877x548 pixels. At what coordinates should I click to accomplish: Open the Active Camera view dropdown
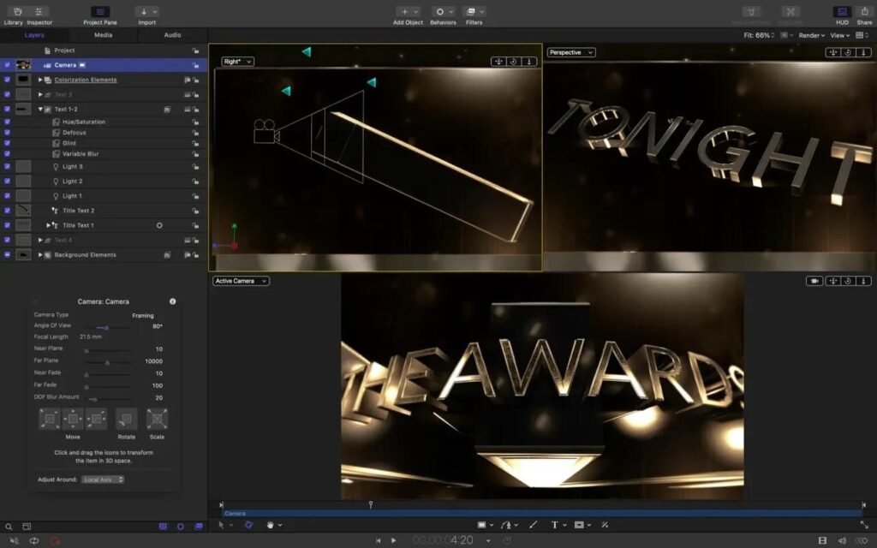[241, 281]
